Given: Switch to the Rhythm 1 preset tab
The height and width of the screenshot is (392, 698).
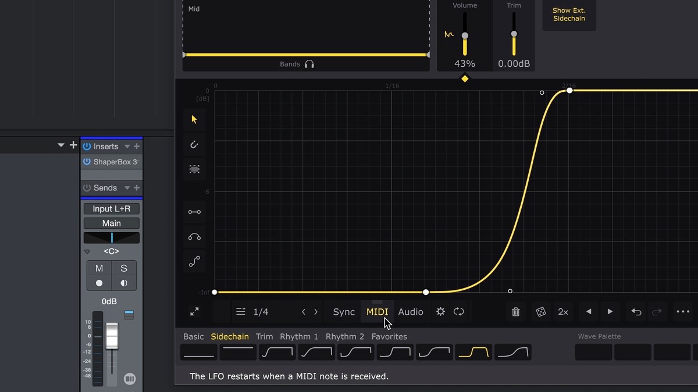Looking at the screenshot, I should pyautogui.click(x=299, y=337).
